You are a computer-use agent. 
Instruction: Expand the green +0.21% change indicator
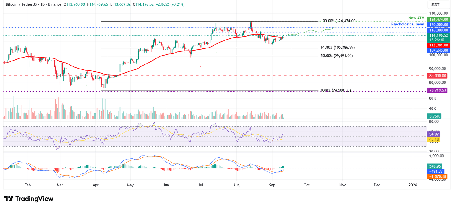click(178, 4)
